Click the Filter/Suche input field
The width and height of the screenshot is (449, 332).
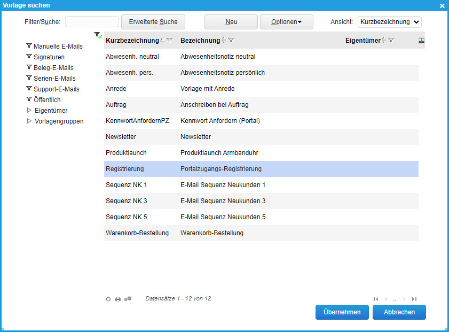tap(92, 22)
